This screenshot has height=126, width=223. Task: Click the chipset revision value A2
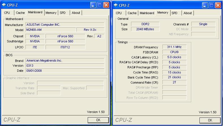click(99, 36)
